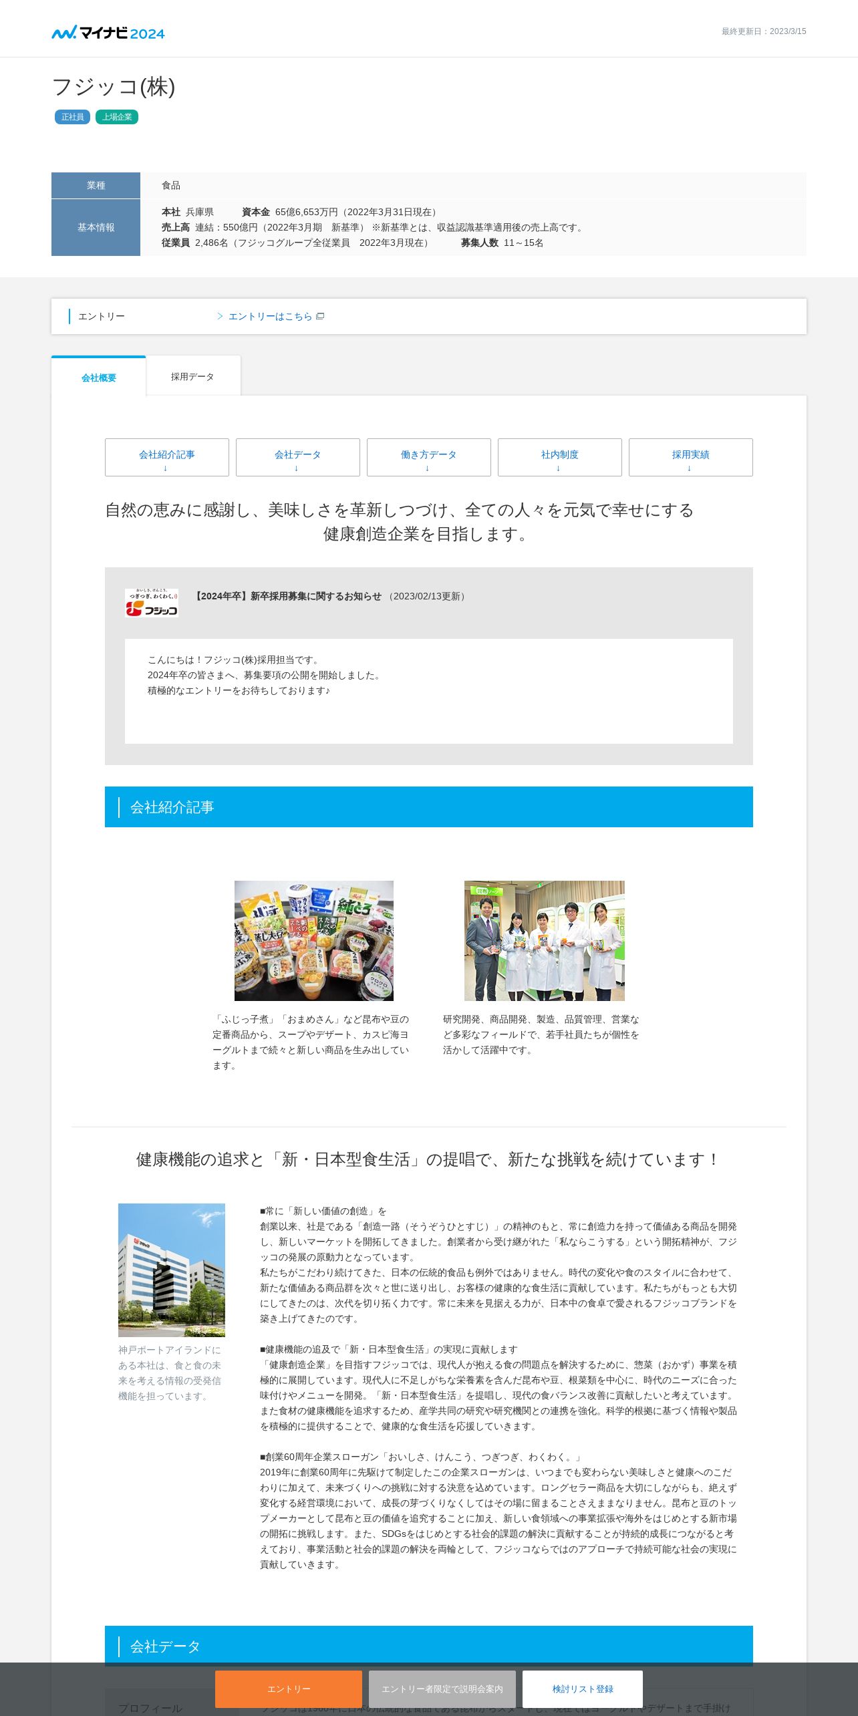Jump to 会社データ section button
This screenshot has height=1716, width=858.
click(x=298, y=458)
